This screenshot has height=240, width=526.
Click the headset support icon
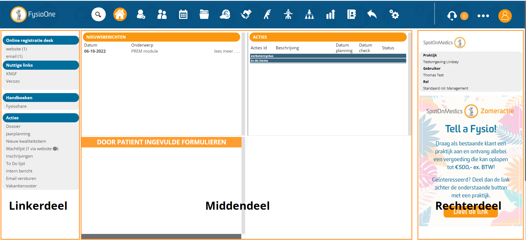click(x=452, y=16)
